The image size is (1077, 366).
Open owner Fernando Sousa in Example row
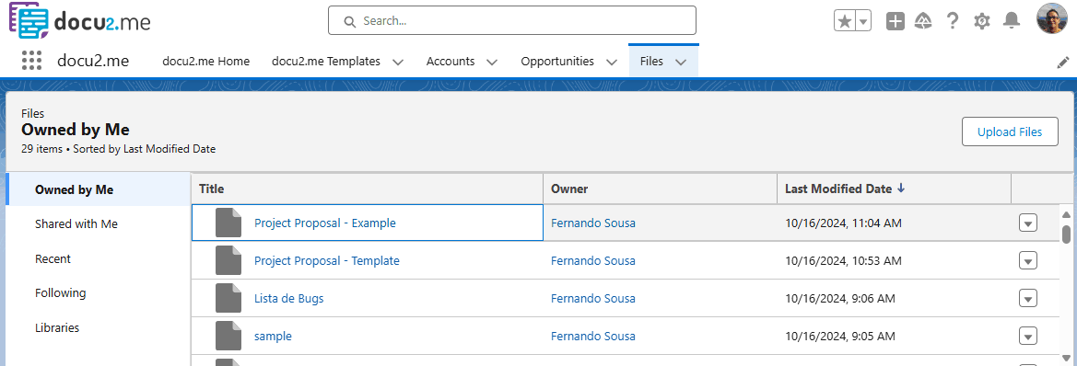(592, 223)
